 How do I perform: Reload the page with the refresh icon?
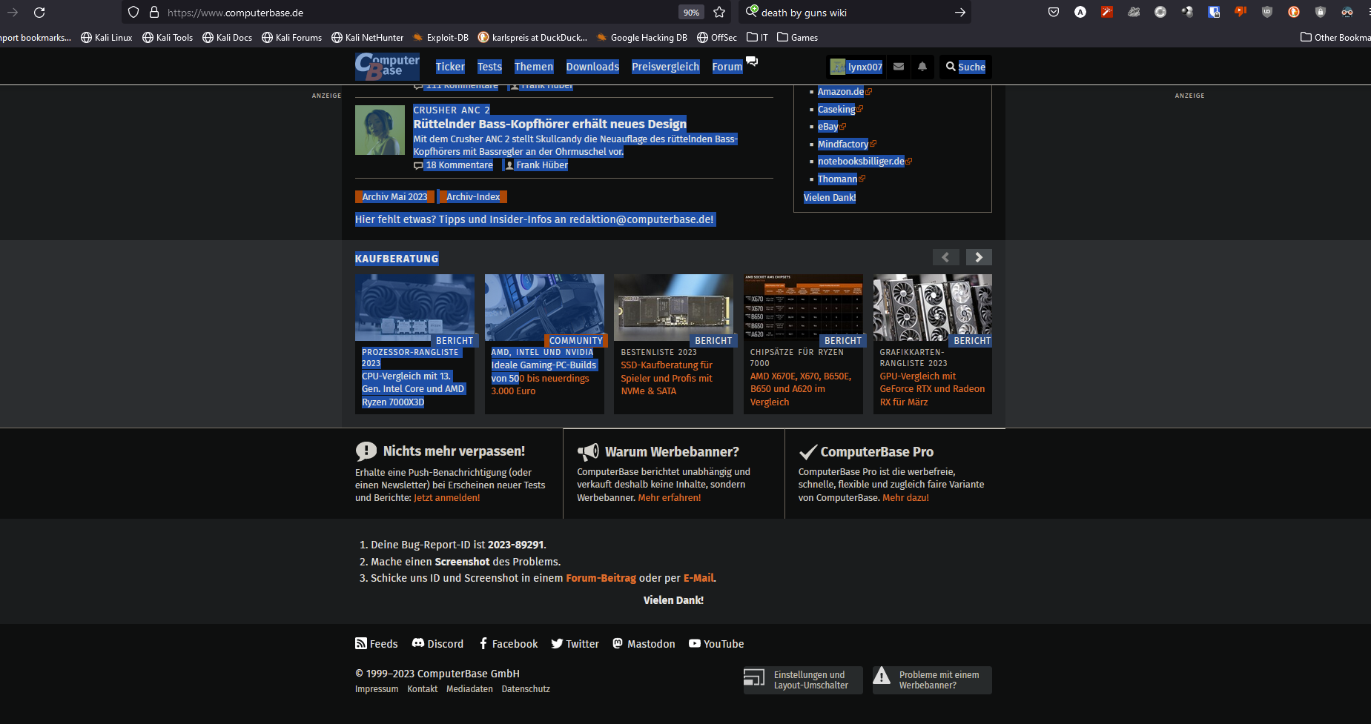[x=39, y=12]
